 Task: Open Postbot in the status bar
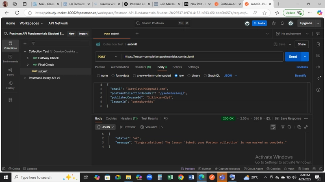coord(188,169)
